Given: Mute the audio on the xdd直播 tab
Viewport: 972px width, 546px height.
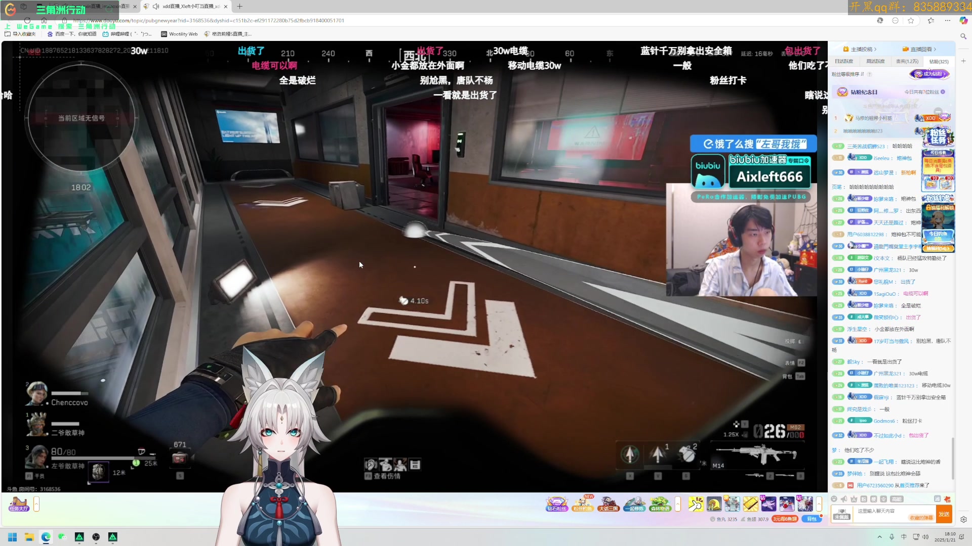Looking at the screenshot, I should [156, 7].
